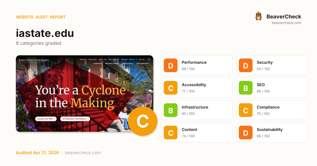Select the Content grade C badge
The image size is (317, 166).
(171, 133)
